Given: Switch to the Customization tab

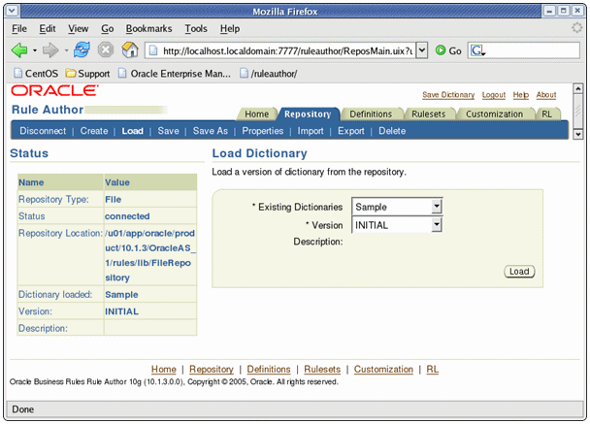Looking at the screenshot, I should pos(495,114).
